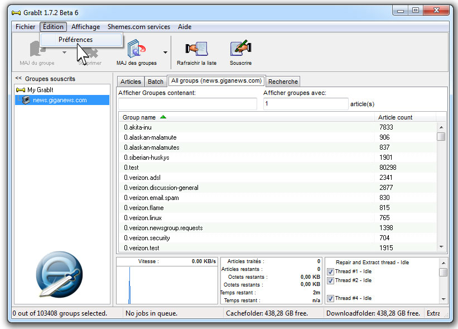The height and width of the screenshot is (329, 458).
Task: Toggle the Thread #4 checkbox
Action: tap(330, 298)
